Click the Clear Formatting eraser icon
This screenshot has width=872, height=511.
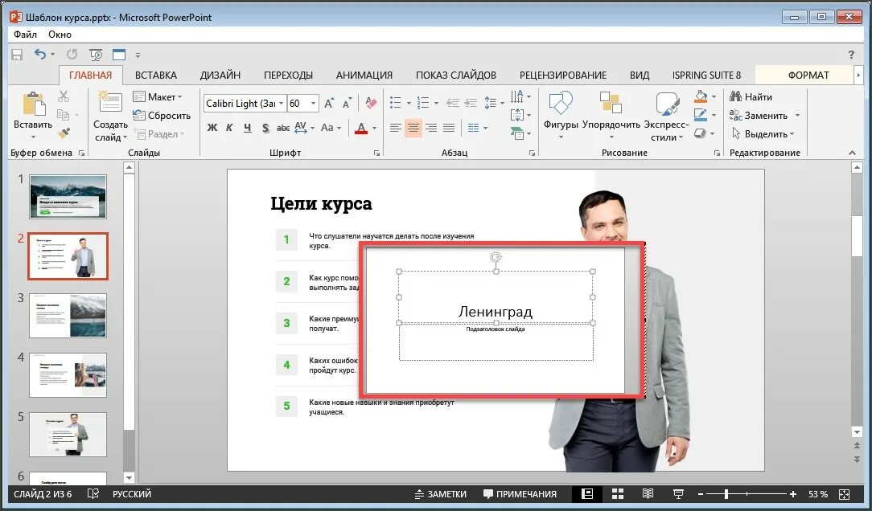pos(371,104)
